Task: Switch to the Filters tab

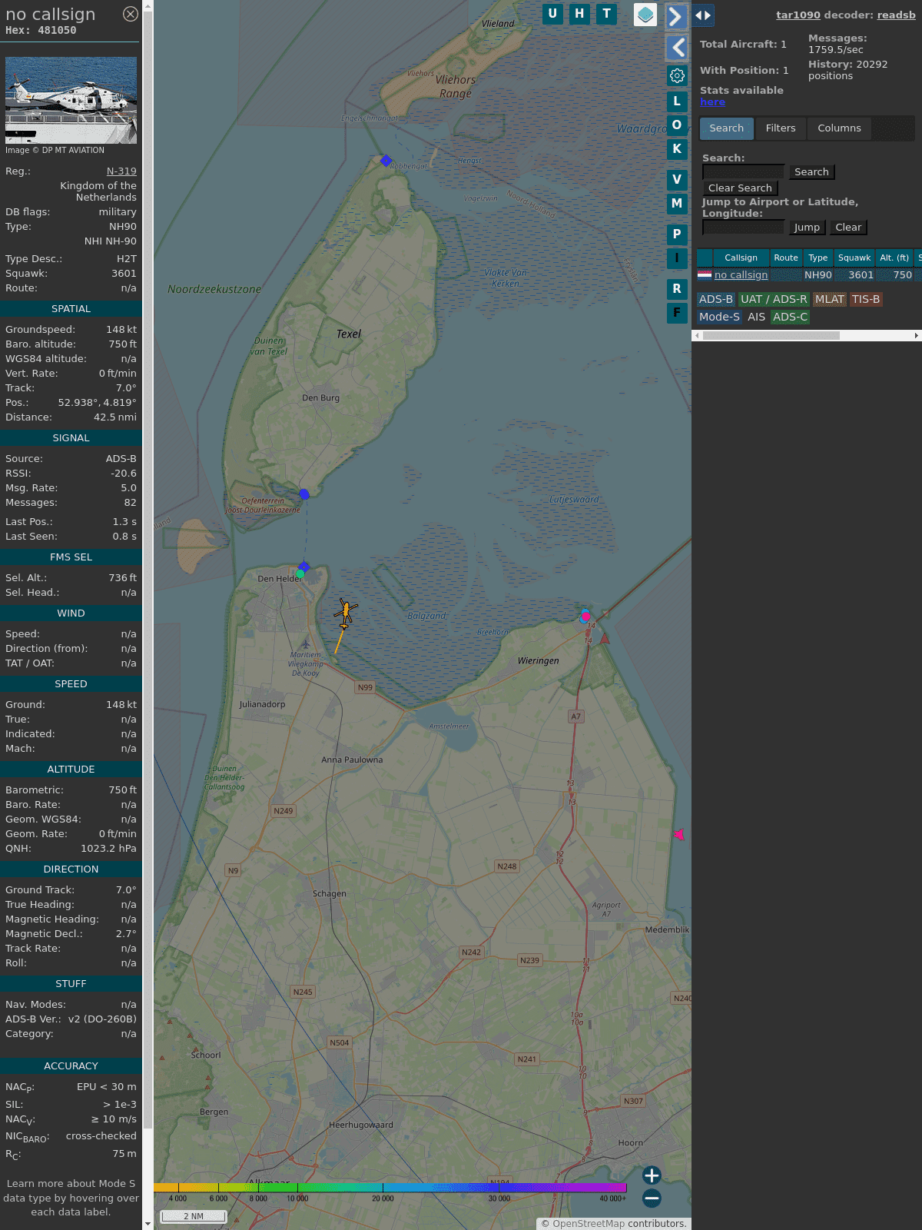Action: tap(780, 128)
